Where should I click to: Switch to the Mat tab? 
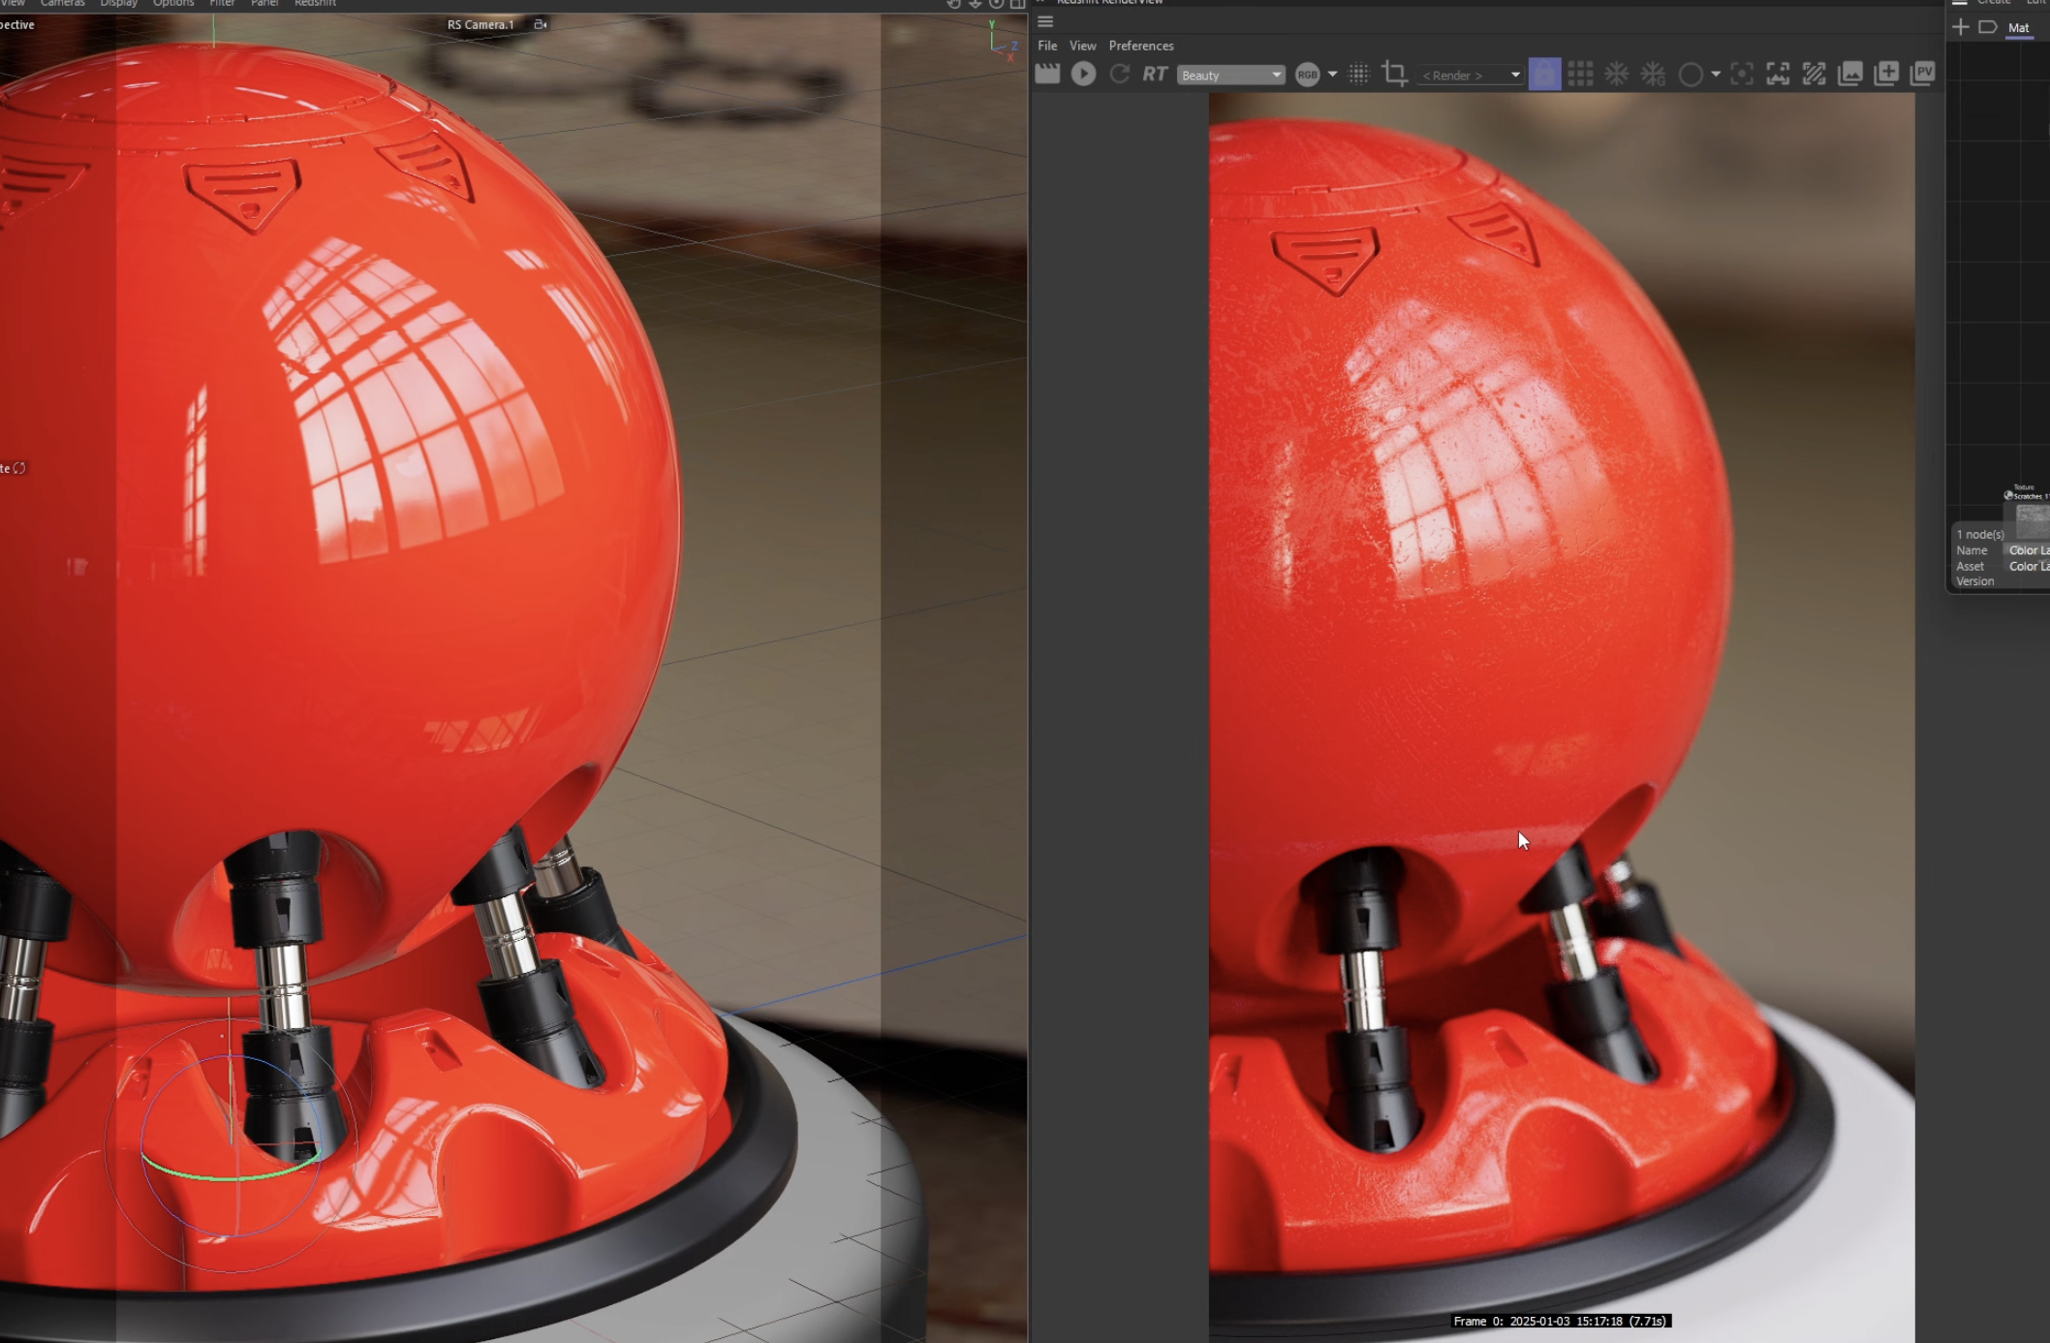(x=2018, y=28)
